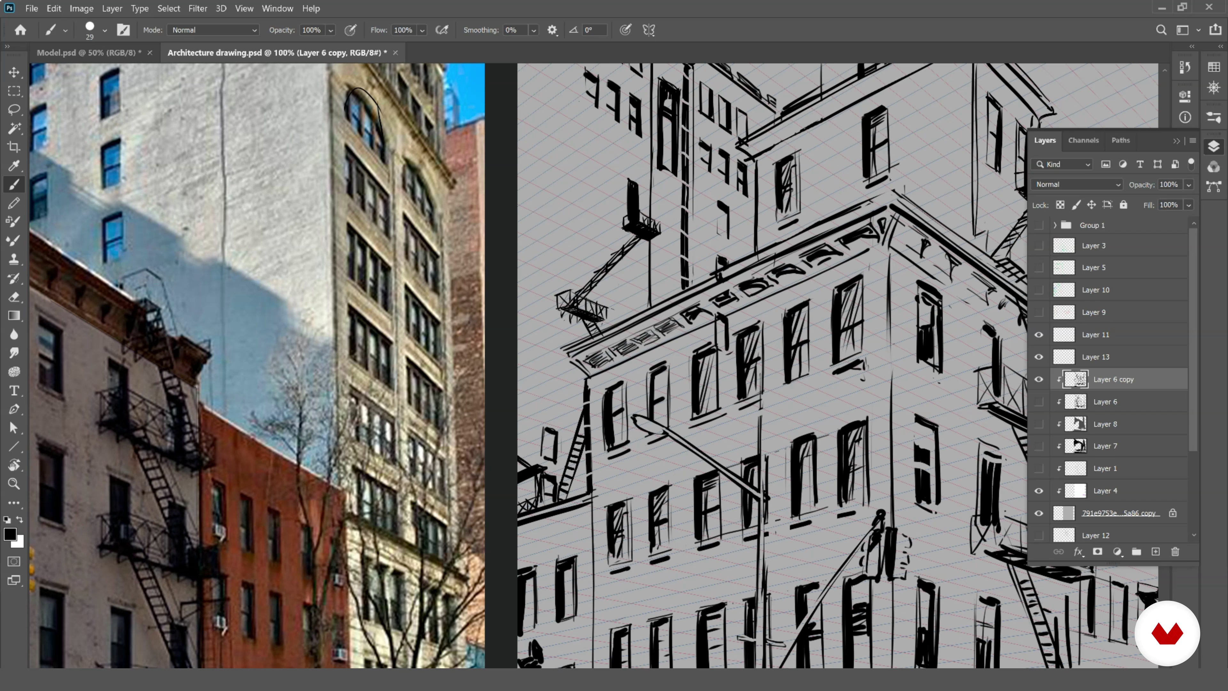Select the Eyedropper tool
This screenshot has width=1228, height=691.
pos(14,165)
